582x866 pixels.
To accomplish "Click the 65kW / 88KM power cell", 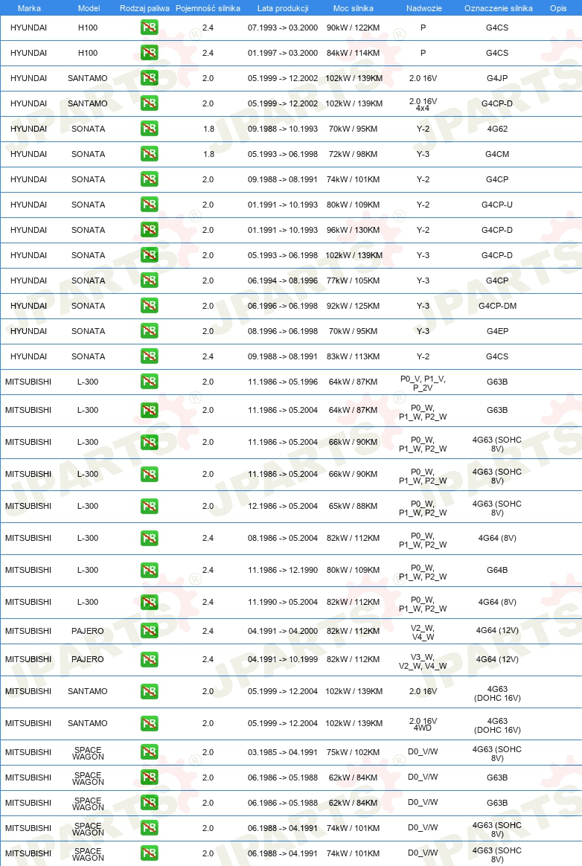I will 354,506.
